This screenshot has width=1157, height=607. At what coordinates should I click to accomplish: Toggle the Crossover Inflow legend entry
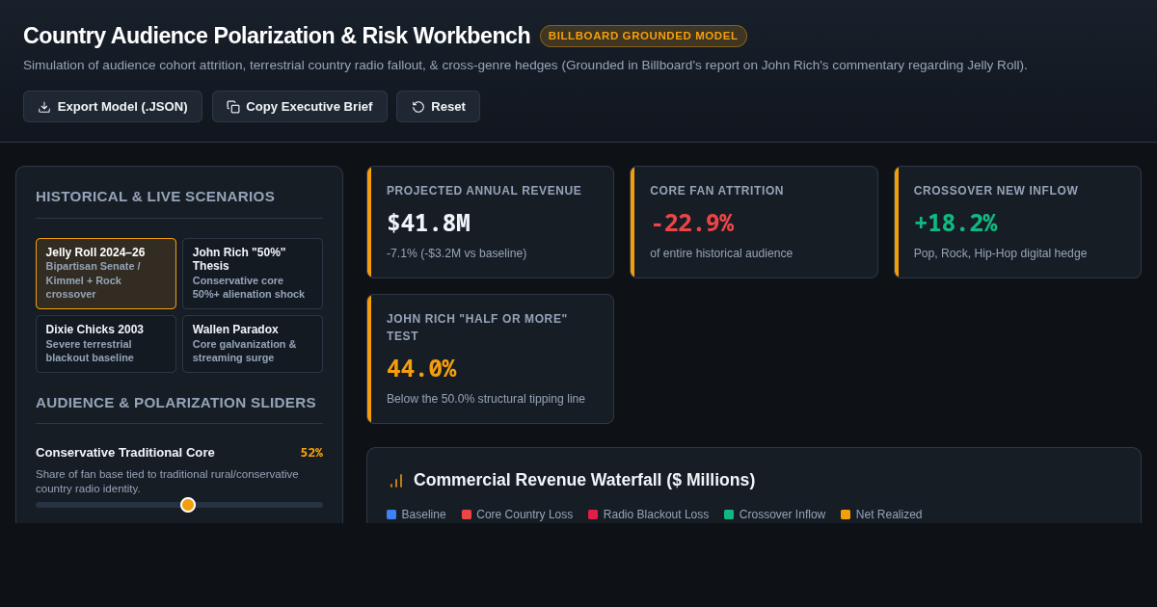click(x=774, y=515)
